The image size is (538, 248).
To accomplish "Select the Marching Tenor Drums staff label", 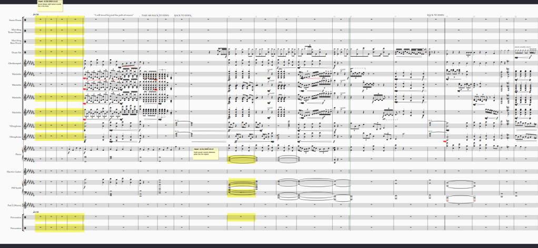I will (15, 31).
